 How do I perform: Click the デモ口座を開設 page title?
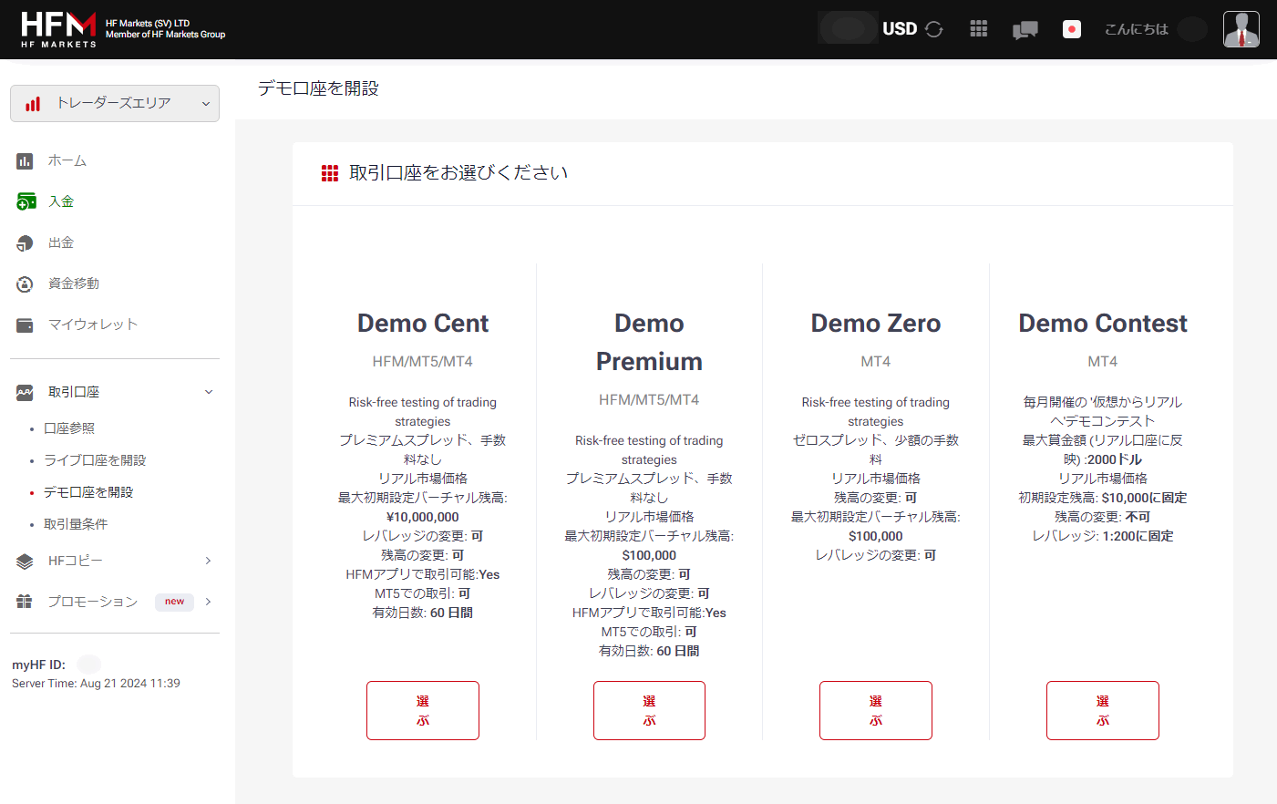click(318, 88)
